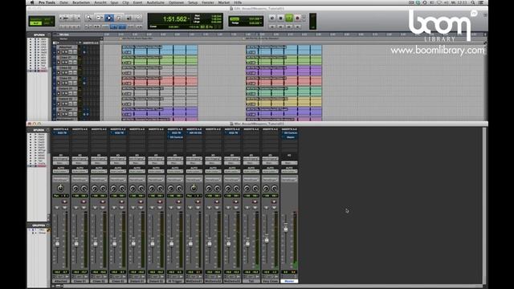Mute the Distant 01 mixer channel
514x289 pixels.
point(141,208)
